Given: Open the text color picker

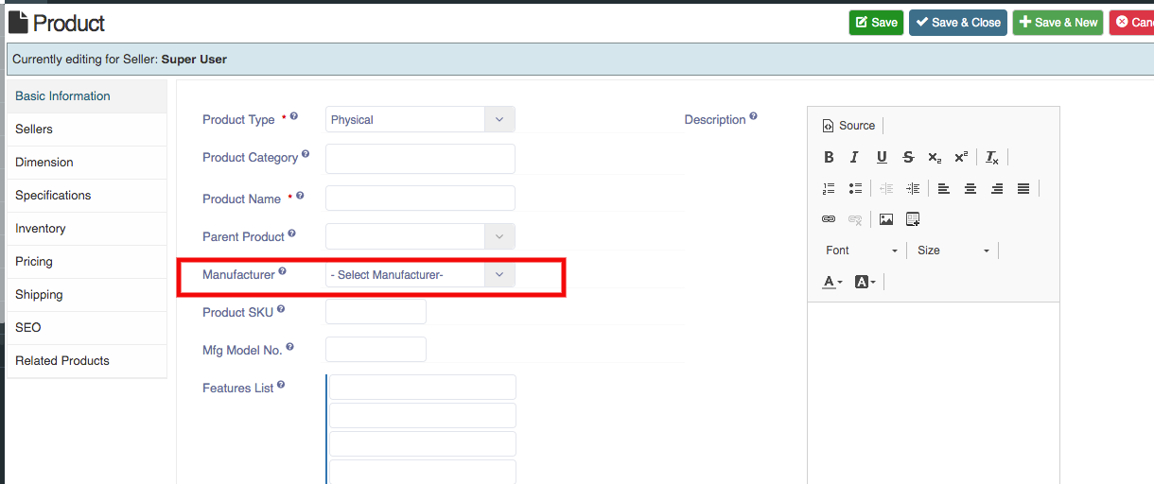Looking at the screenshot, I should [832, 282].
